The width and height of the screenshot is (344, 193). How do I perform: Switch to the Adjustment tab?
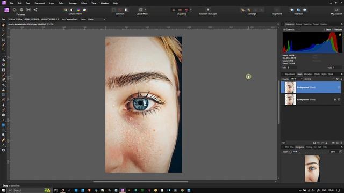[x=290, y=74]
